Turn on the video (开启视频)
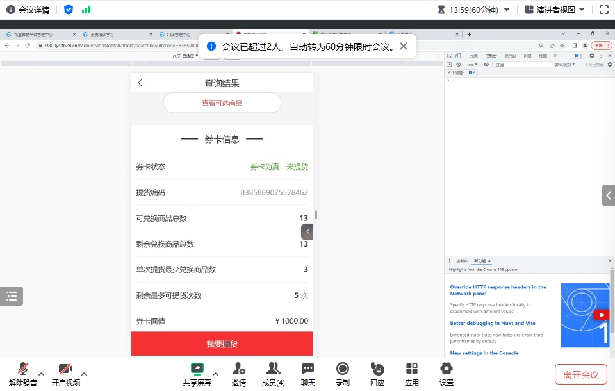The width and height of the screenshot is (615, 391). (x=66, y=369)
